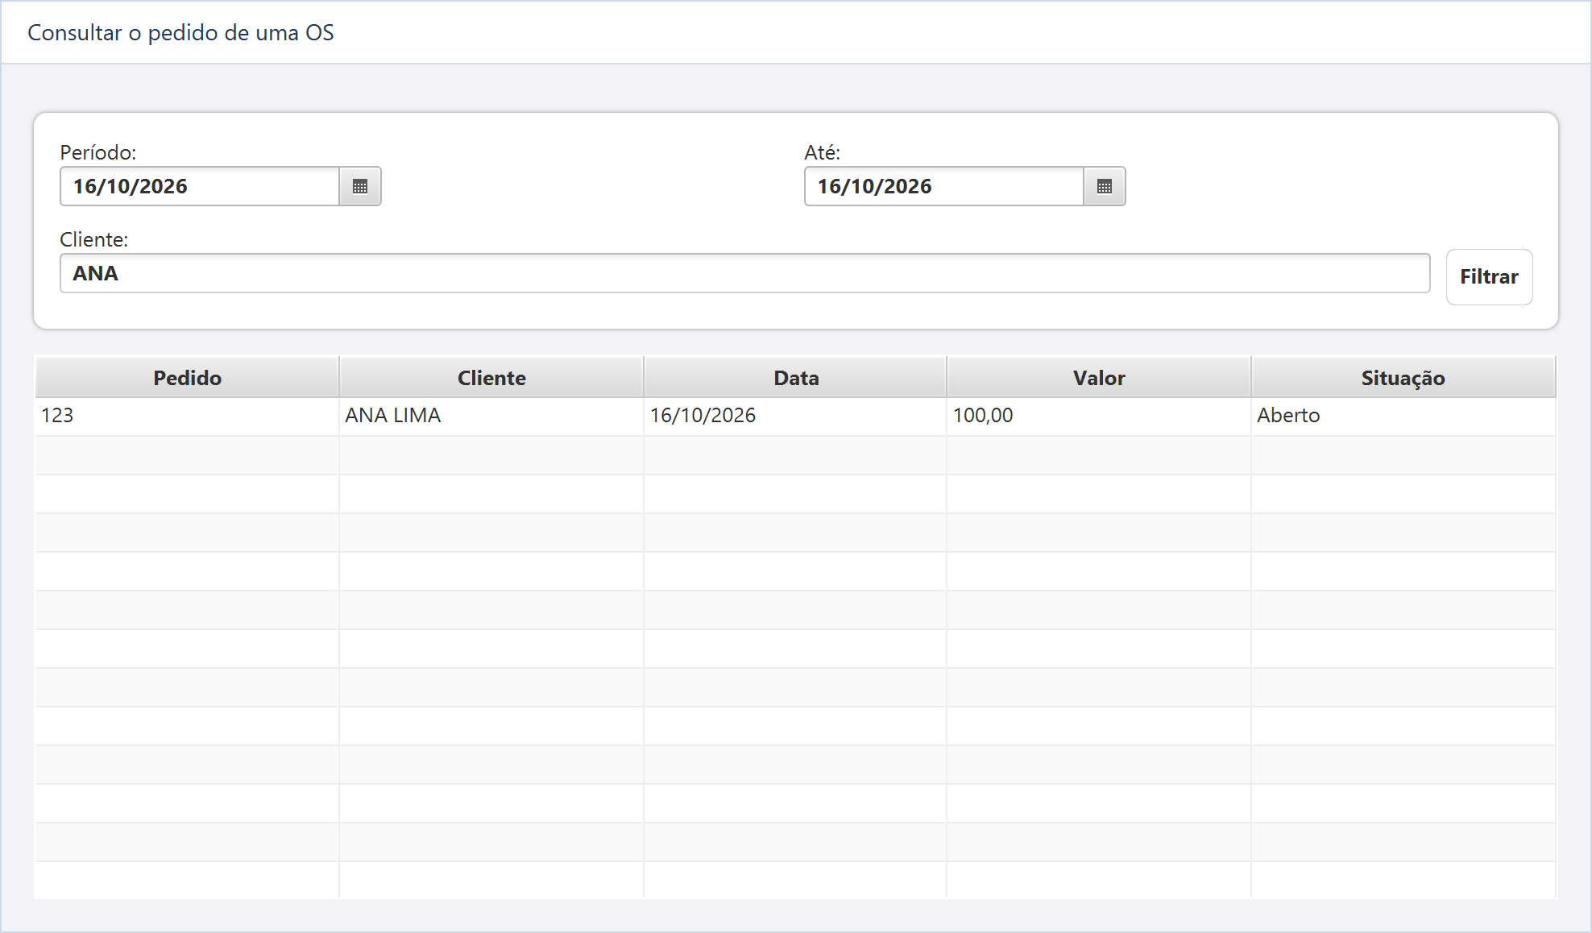
Task: Sort by the Data column header
Action: 796,377
